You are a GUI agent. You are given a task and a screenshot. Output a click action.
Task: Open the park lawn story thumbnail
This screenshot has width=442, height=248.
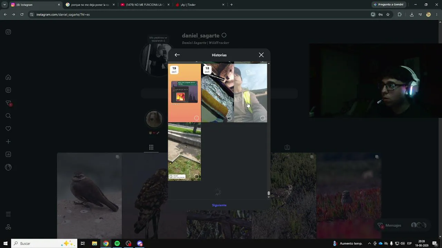click(x=184, y=152)
